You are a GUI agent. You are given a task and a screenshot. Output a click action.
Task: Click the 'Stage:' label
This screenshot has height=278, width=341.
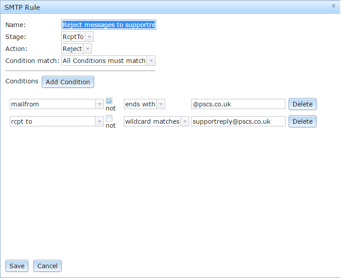click(x=16, y=37)
